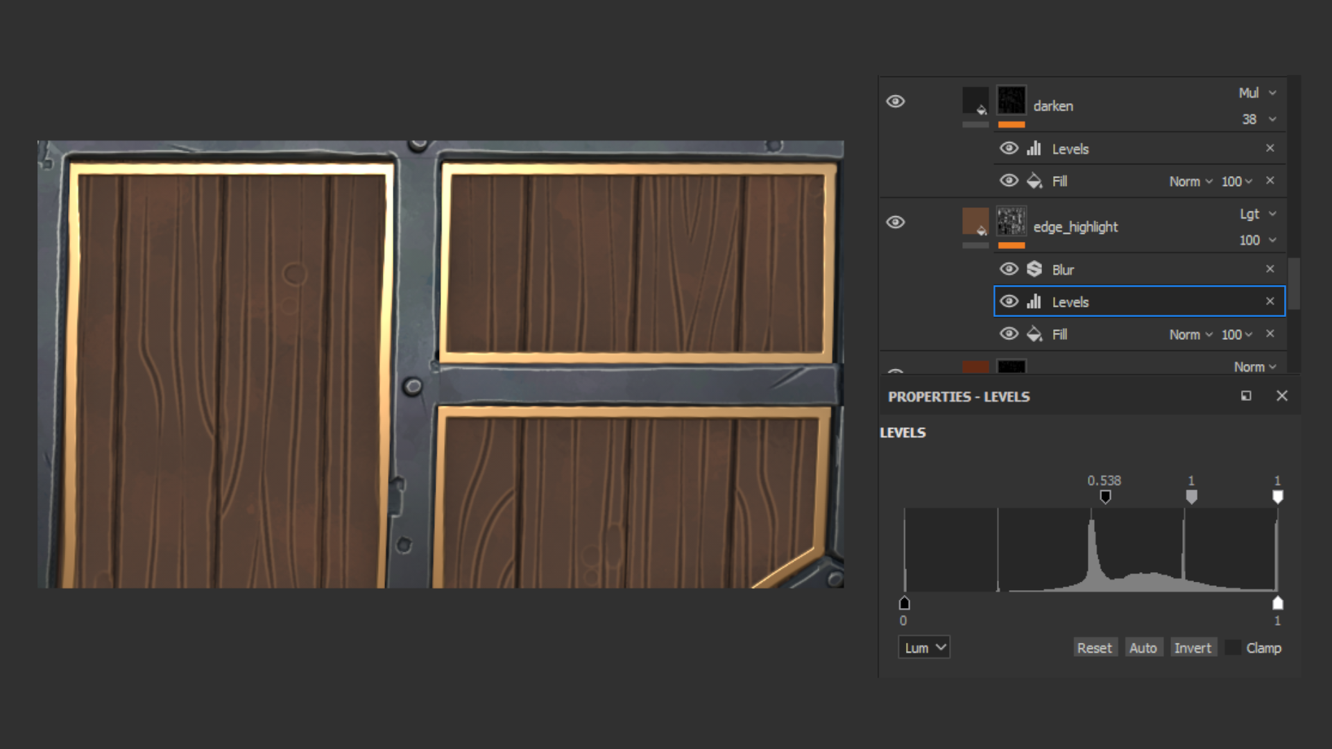Click the darken layer's Levels histogram icon

(1034, 148)
